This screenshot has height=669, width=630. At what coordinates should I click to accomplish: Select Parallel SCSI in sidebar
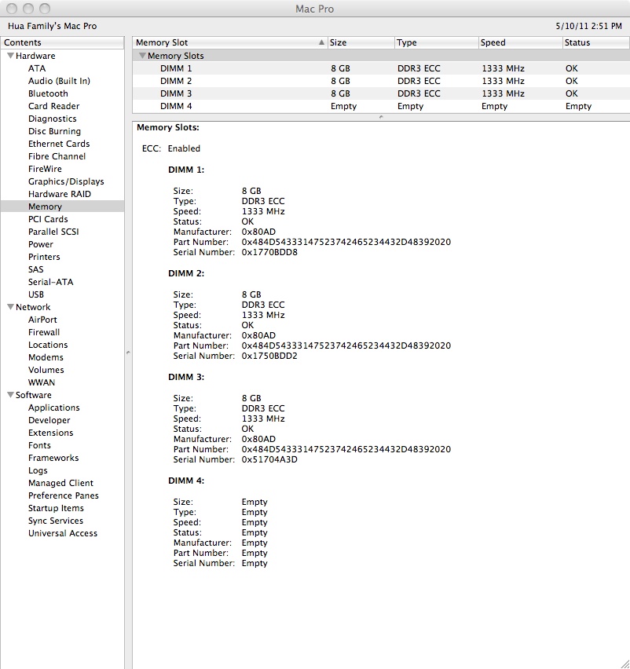(x=53, y=232)
